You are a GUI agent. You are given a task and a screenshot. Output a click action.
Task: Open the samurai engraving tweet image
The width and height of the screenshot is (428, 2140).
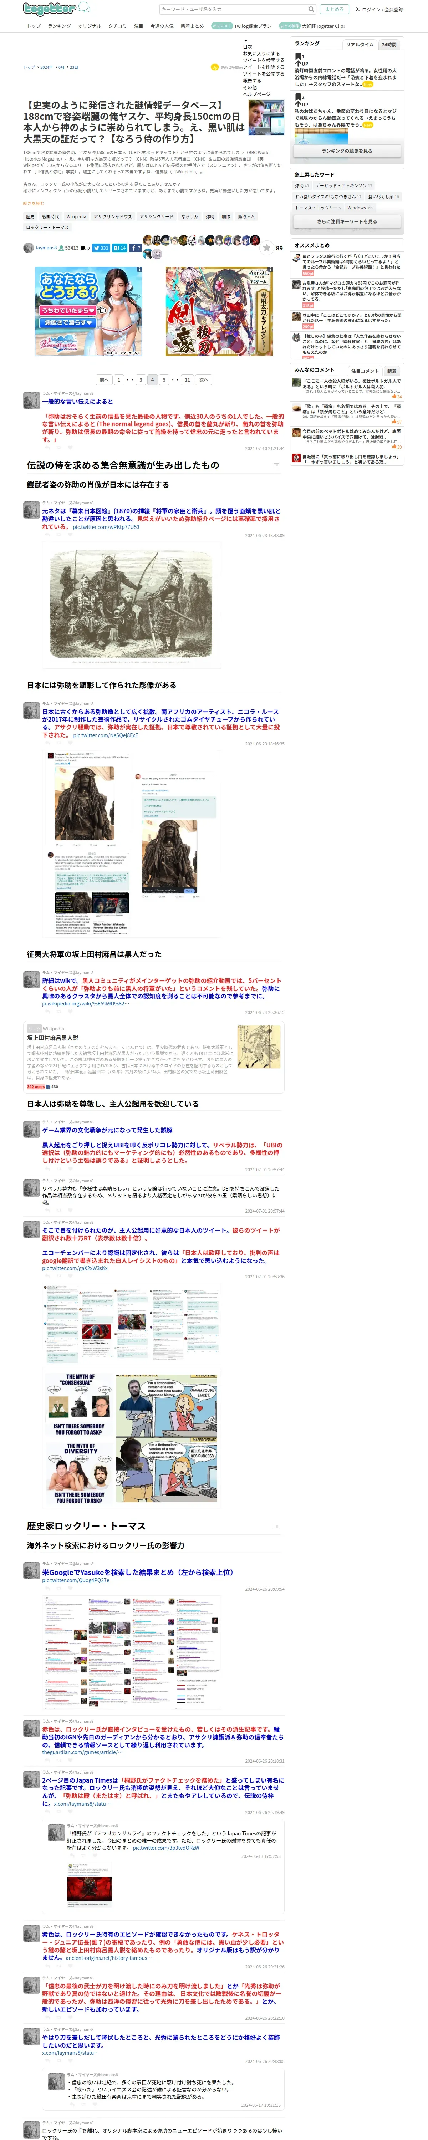tap(131, 606)
